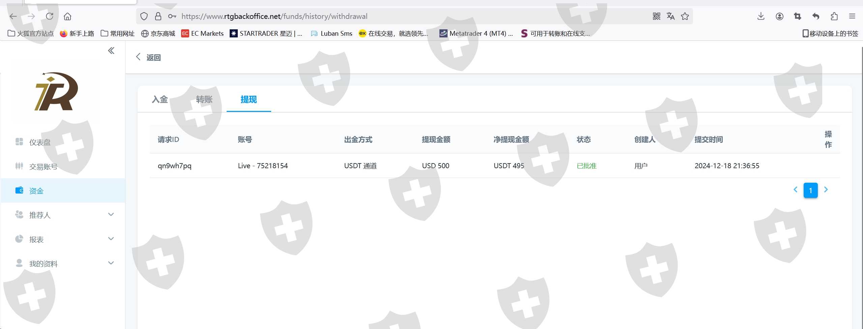The height and width of the screenshot is (329, 863).
Task: Click the USD 500 amount cell
Action: 436,166
